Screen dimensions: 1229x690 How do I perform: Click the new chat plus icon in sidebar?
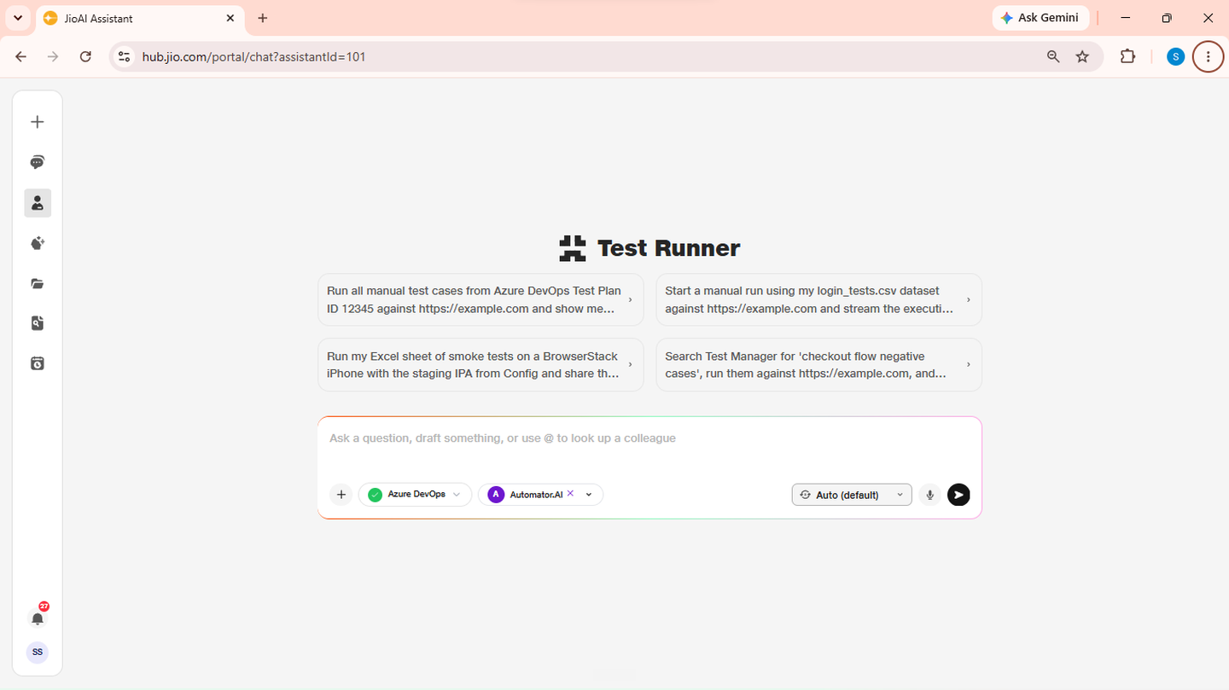click(38, 122)
